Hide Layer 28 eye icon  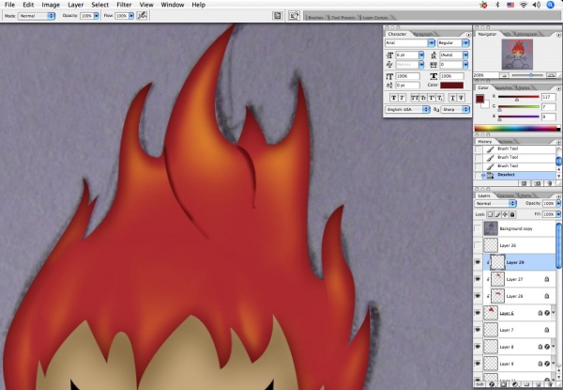[478, 296]
